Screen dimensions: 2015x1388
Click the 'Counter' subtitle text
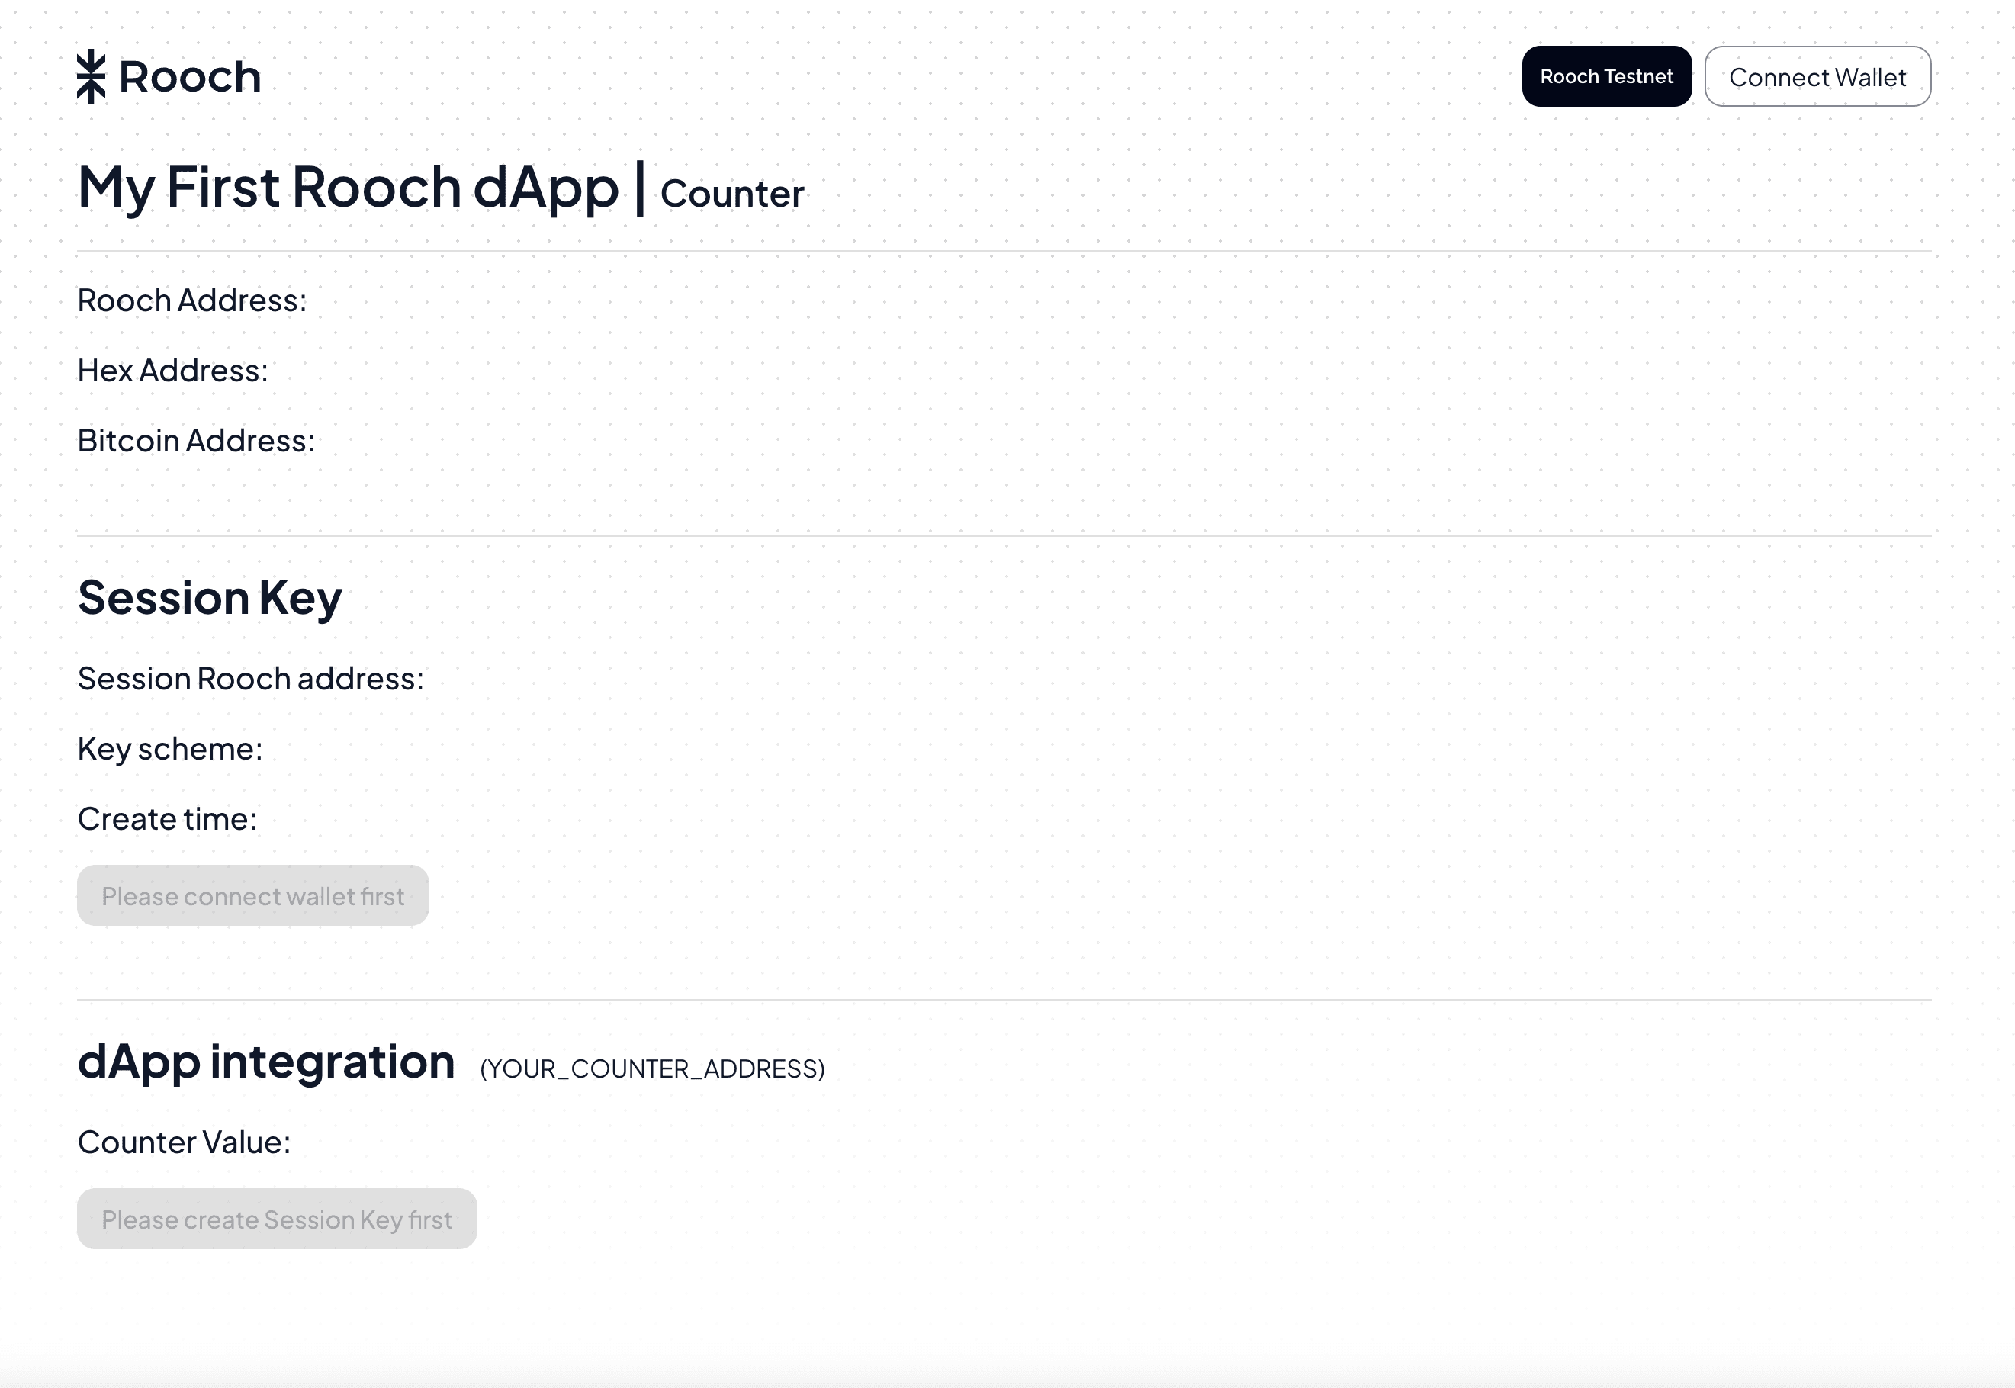click(x=731, y=193)
